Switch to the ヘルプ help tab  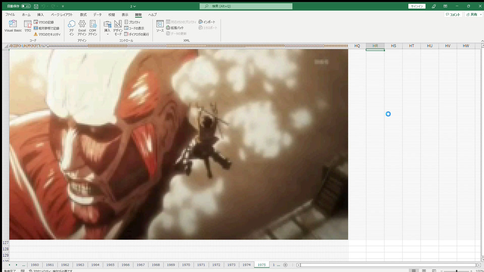coord(152,15)
